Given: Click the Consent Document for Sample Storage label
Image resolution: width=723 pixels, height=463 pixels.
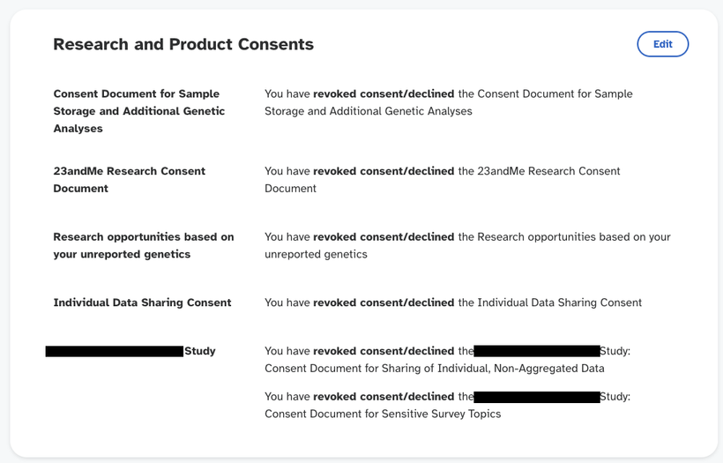Looking at the screenshot, I should point(138,111).
